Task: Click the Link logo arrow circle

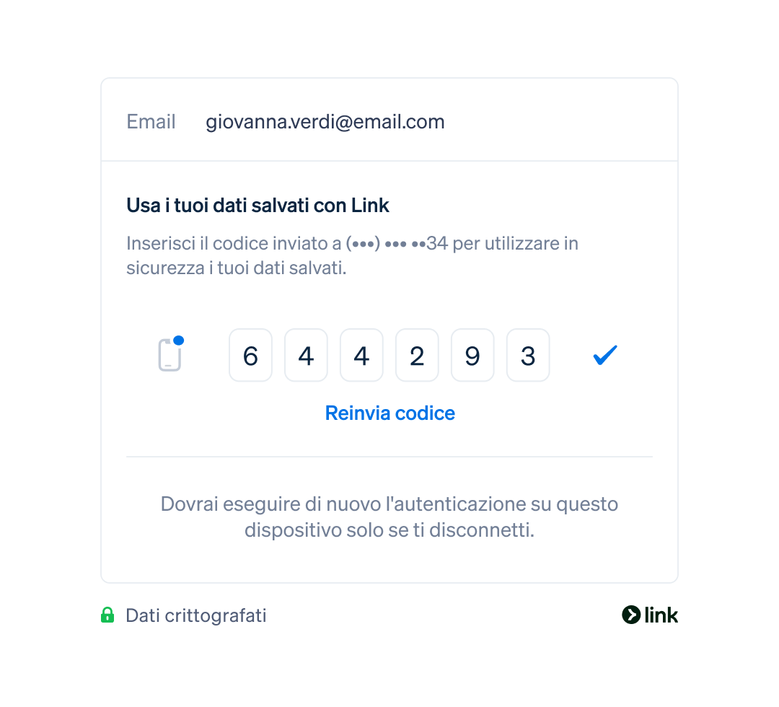Action: pos(631,615)
